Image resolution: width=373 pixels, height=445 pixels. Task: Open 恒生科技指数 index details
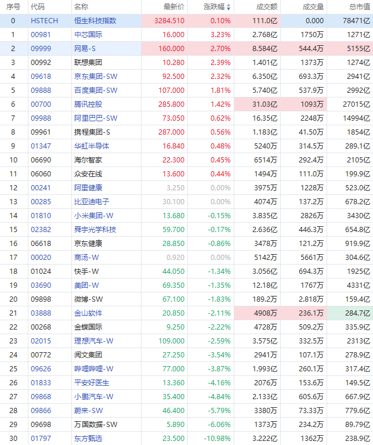(95, 21)
